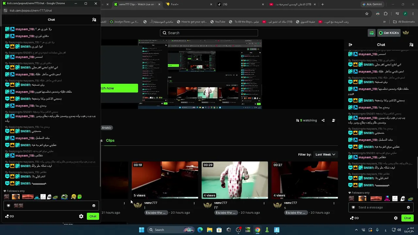Open chat settings gear in the main page chat
Image resolution: width=418 pixels, height=235 pixels.
(x=396, y=218)
